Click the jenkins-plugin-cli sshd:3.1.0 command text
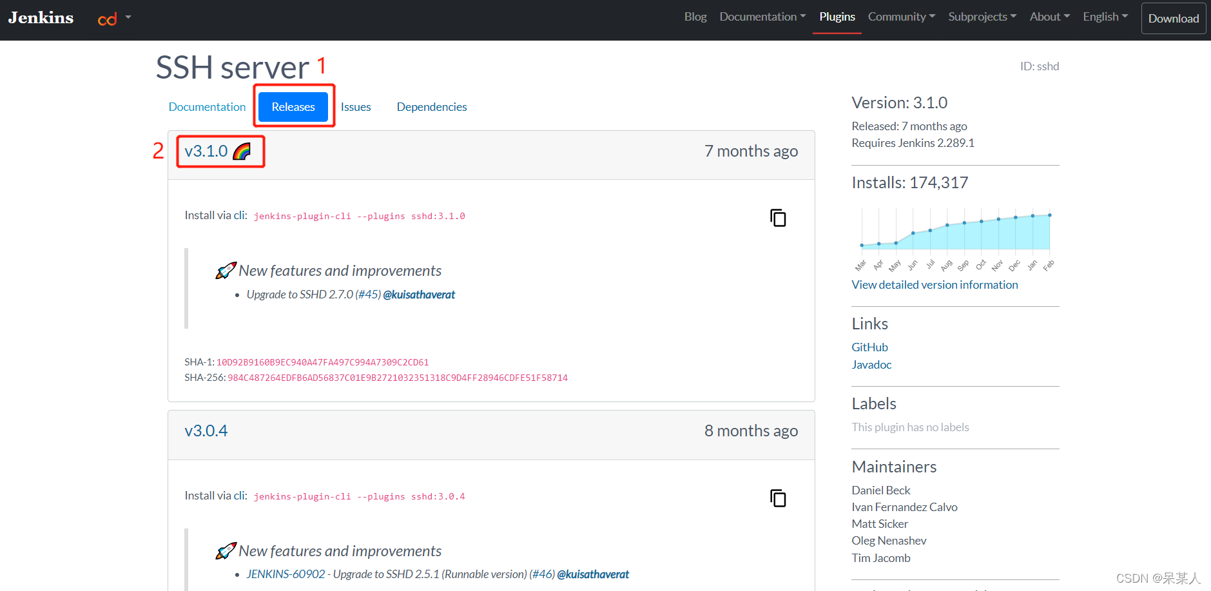The height and width of the screenshot is (591, 1211). 359,217
